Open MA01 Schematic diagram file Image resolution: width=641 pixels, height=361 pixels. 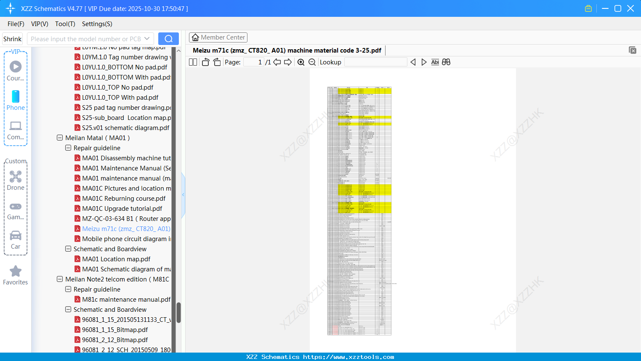coord(122,269)
